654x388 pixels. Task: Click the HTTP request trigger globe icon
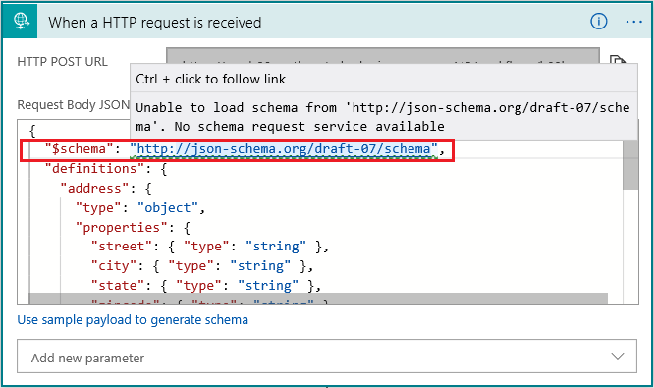[20, 21]
